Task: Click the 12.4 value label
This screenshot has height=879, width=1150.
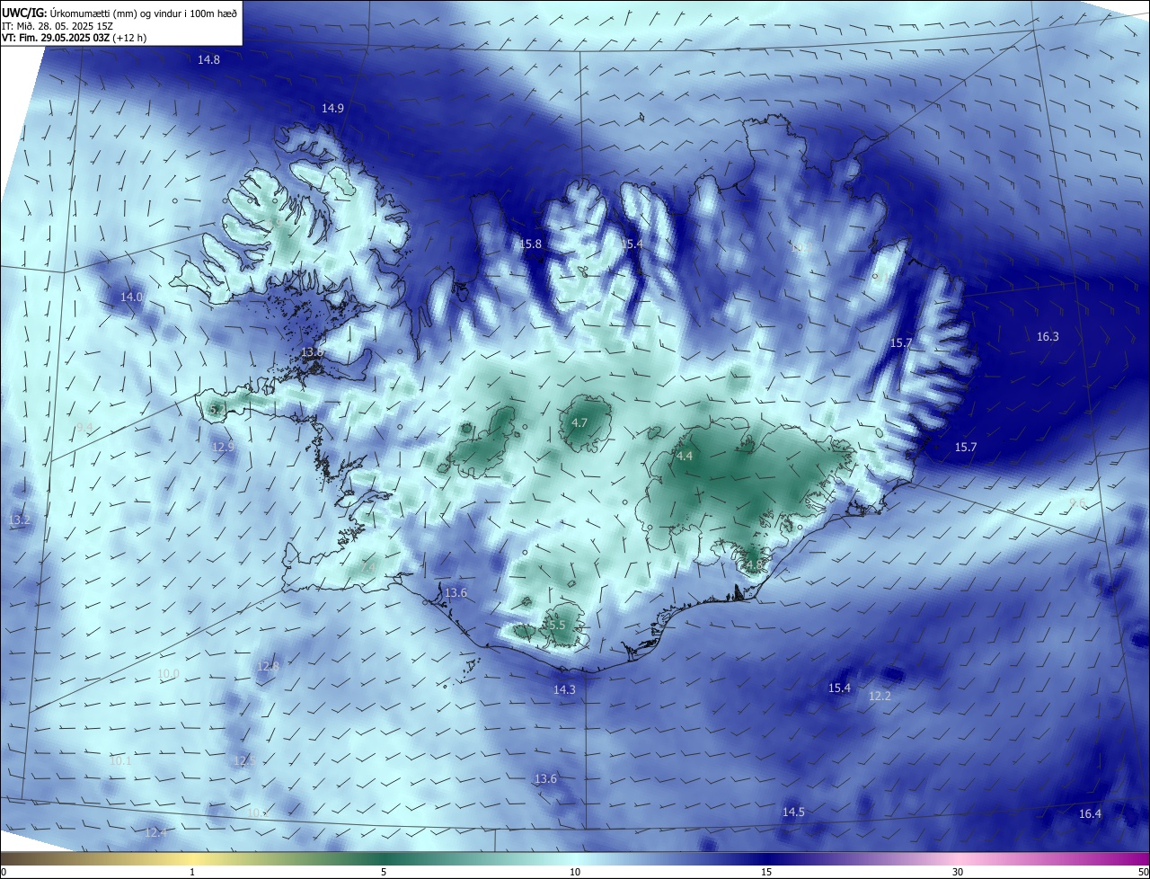Action: click(x=156, y=833)
